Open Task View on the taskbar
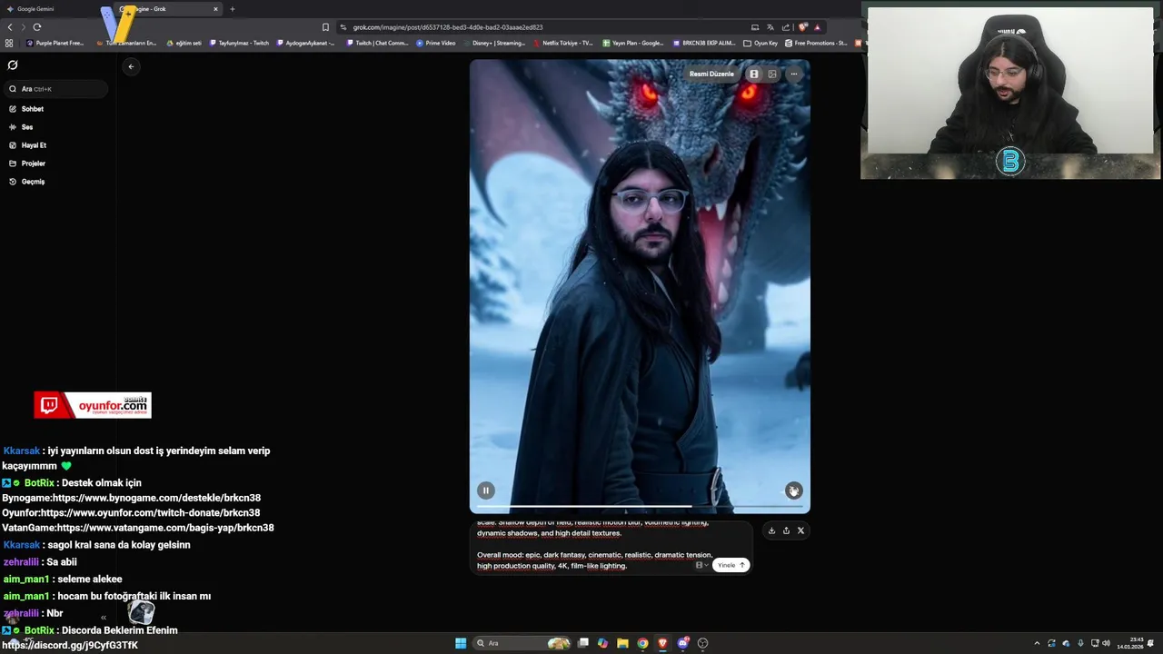1163x654 pixels. (583, 643)
